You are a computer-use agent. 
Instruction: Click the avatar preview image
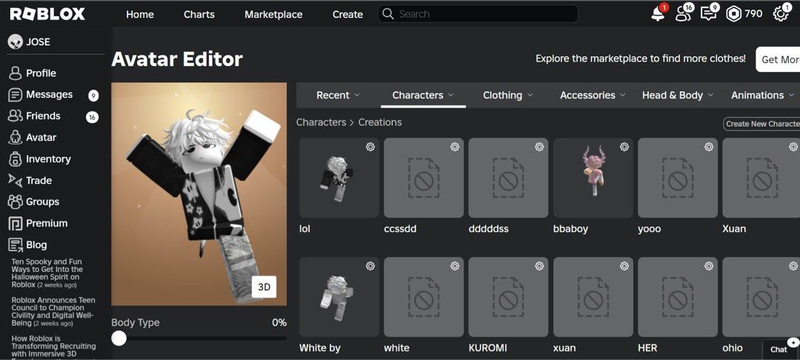click(199, 194)
